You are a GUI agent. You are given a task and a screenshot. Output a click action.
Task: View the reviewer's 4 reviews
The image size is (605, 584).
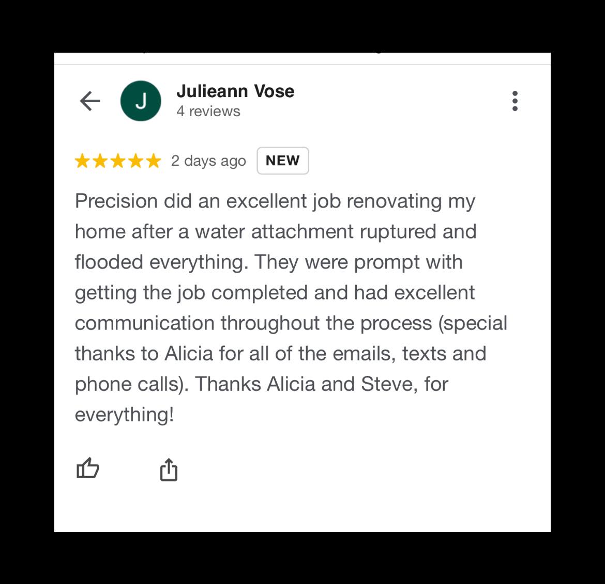208,112
